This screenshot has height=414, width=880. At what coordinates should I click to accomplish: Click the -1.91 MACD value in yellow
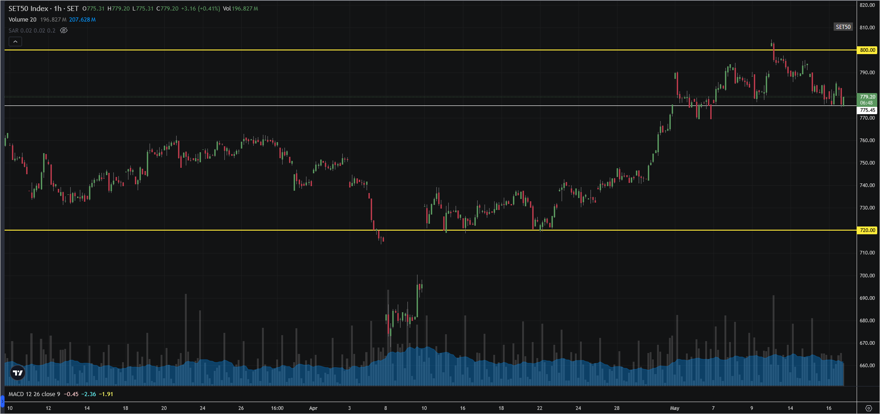pos(106,394)
